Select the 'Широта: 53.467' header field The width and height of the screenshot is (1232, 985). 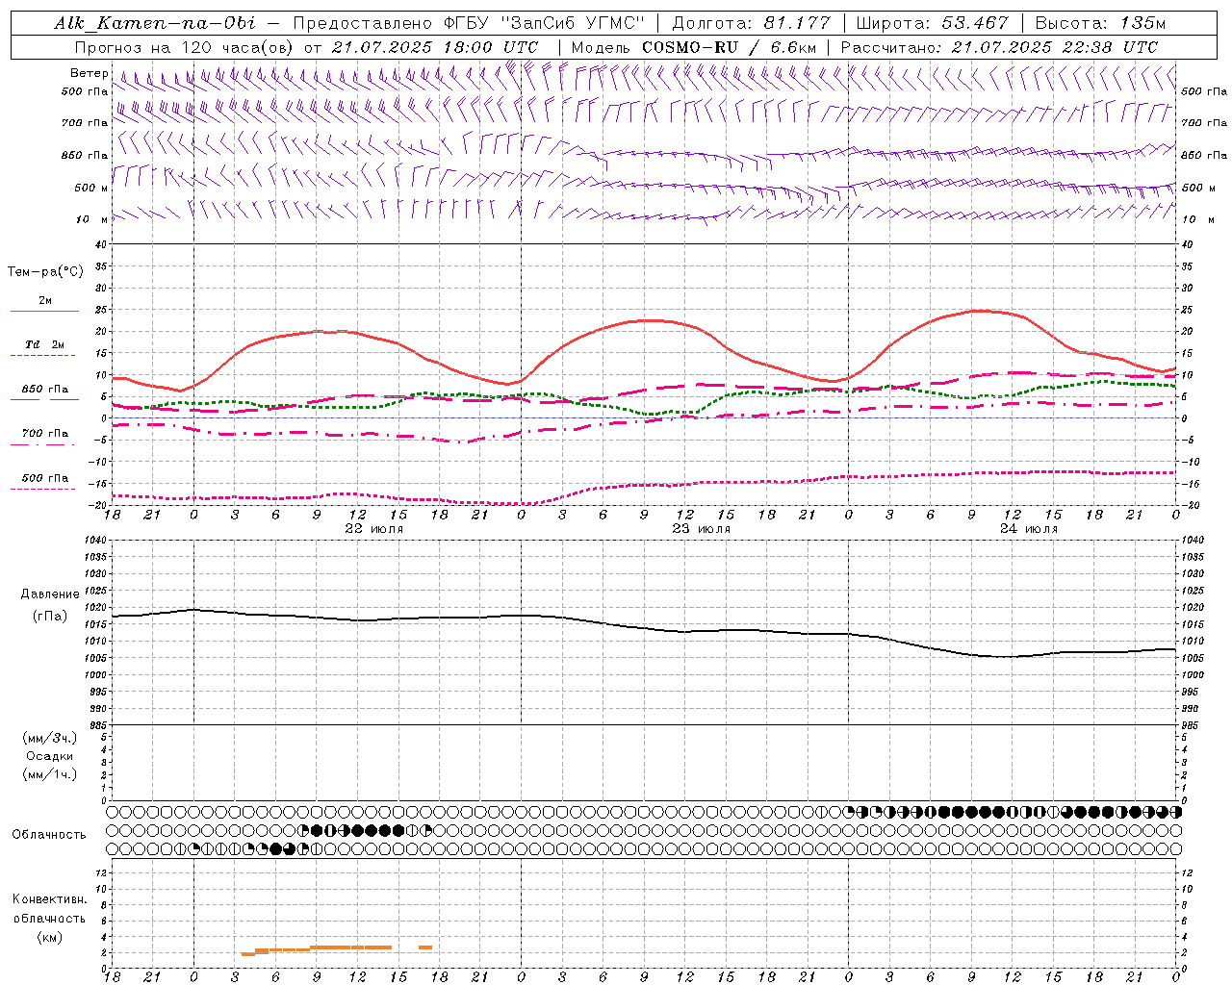coord(932,23)
